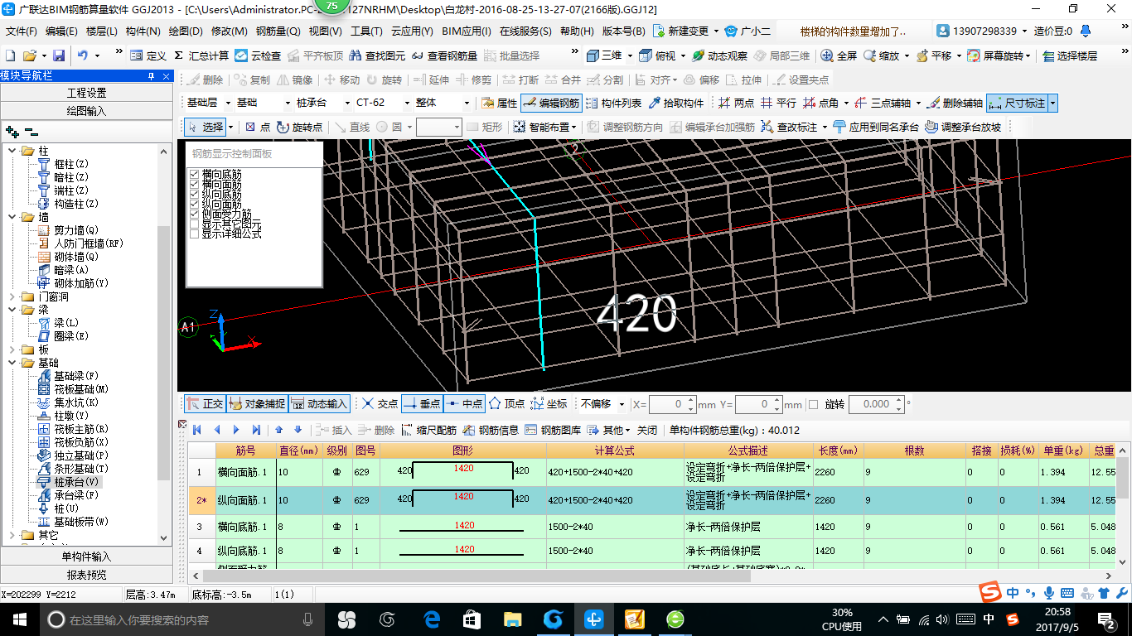The height and width of the screenshot is (636, 1132).
Task: Go to first rebar record arrow
Action: tap(197, 430)
